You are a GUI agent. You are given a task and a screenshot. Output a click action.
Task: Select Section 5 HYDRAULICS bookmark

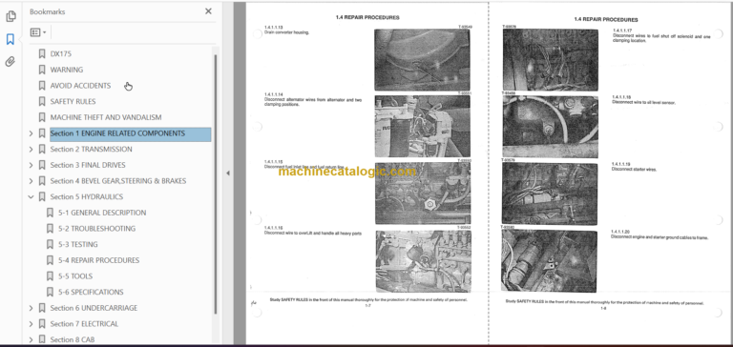[x=87, y=196]
